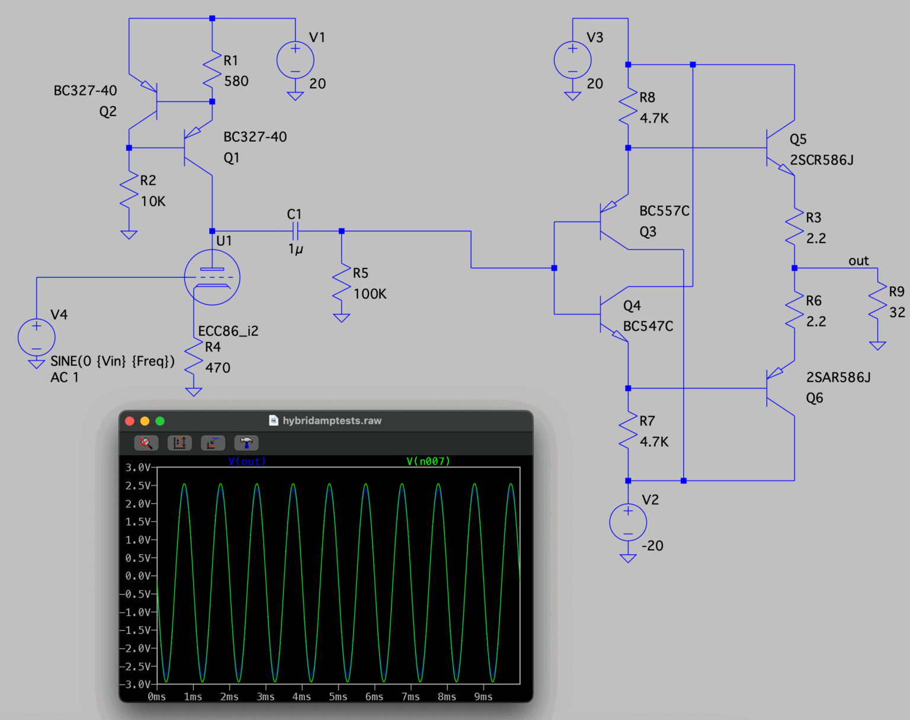Click the blue V(out) trace label
Screen dimensions: 910x720
(247, 461)
